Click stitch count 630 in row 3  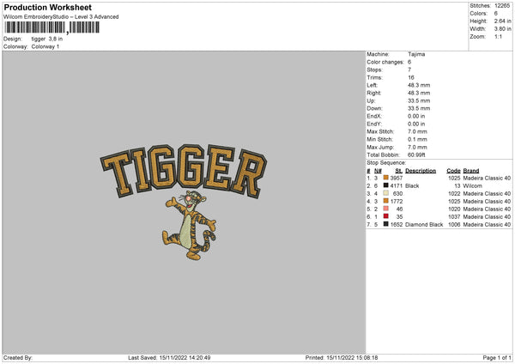(x=397, y=193)
